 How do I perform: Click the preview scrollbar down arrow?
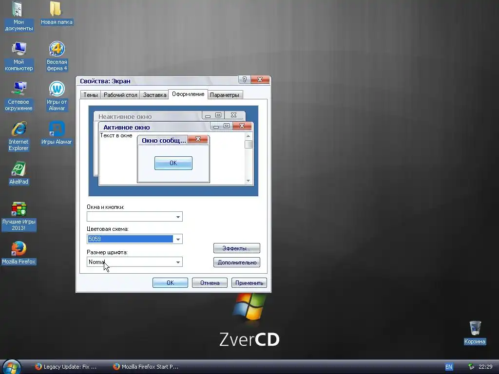pos(248,181)
